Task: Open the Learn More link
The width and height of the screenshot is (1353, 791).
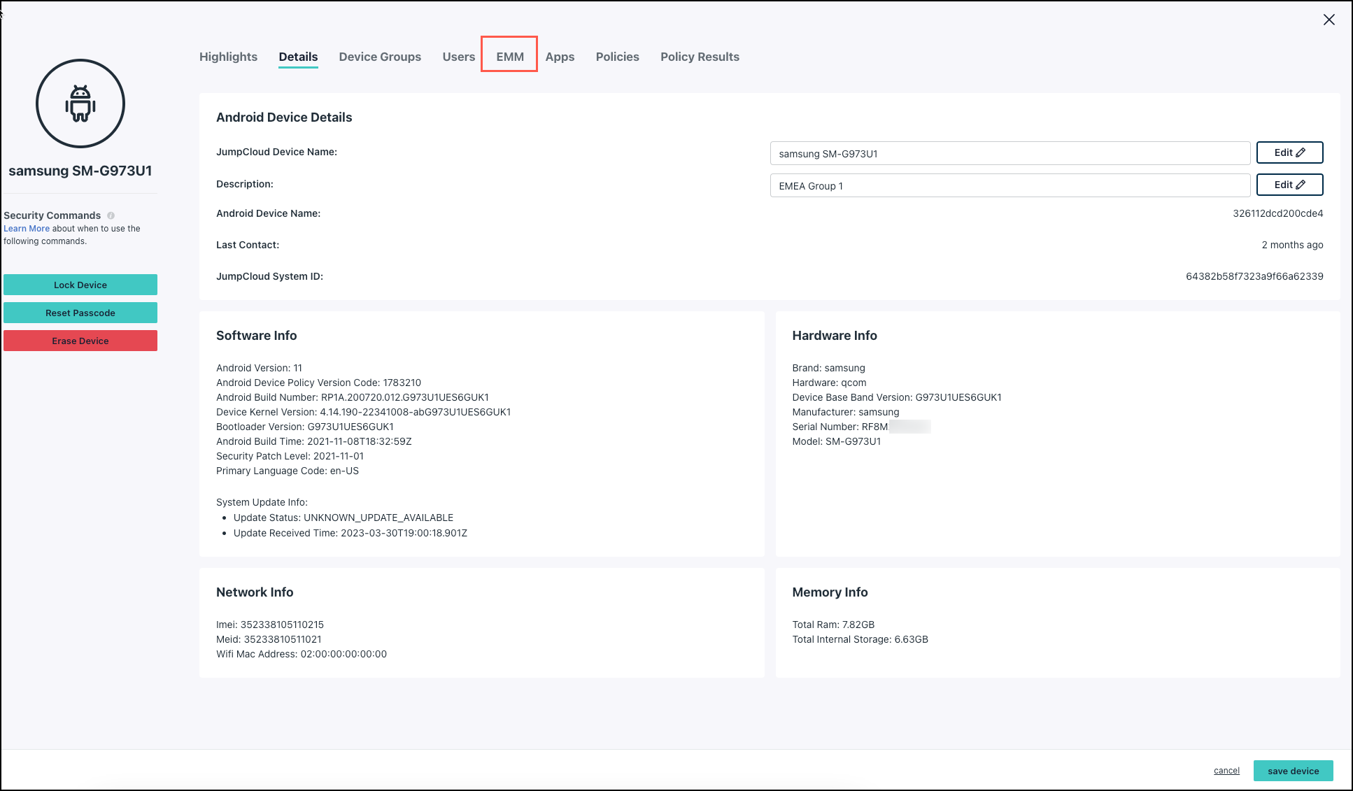Action: (27, 229)
